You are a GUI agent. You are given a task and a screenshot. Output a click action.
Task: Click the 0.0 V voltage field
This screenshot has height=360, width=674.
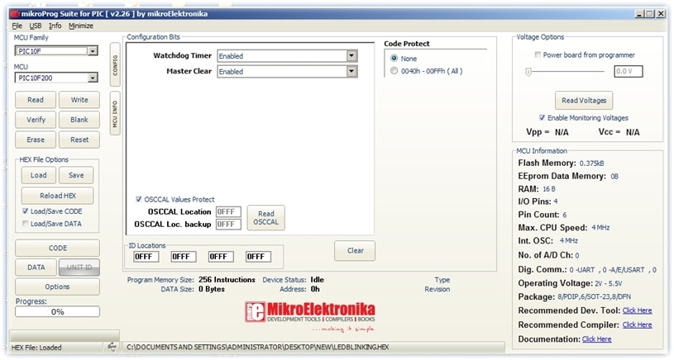pos(629,71)
